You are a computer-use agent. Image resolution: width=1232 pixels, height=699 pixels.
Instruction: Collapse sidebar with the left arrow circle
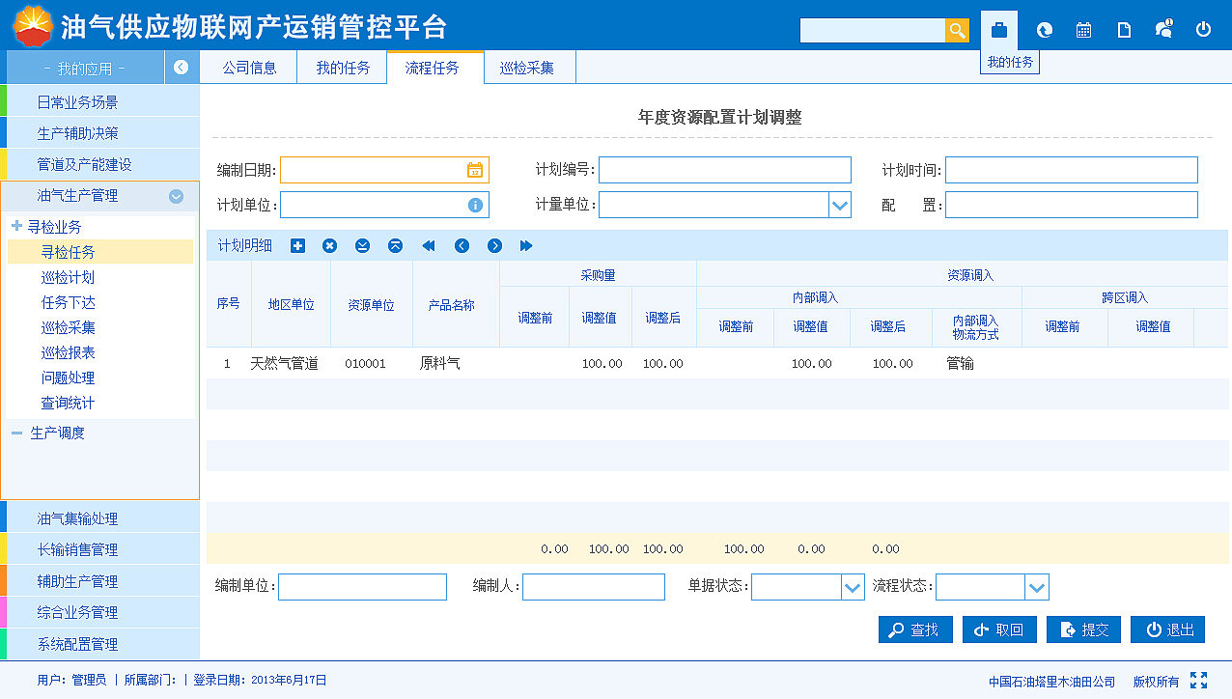[181, 68]
